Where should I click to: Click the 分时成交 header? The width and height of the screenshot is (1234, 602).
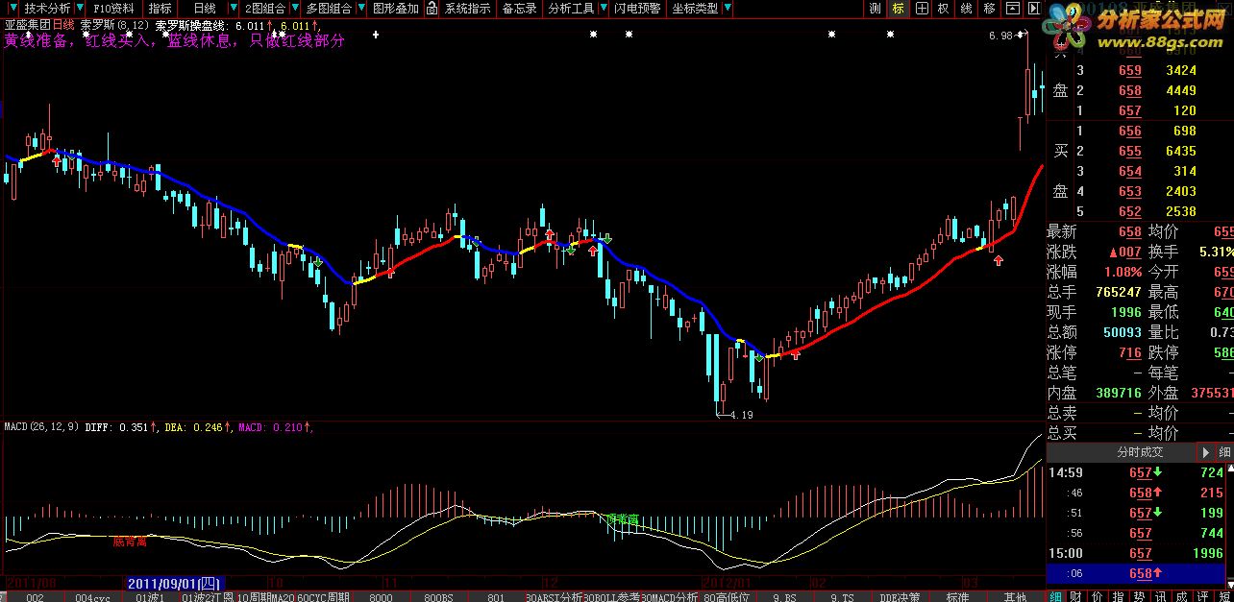tap(1140, 452)
